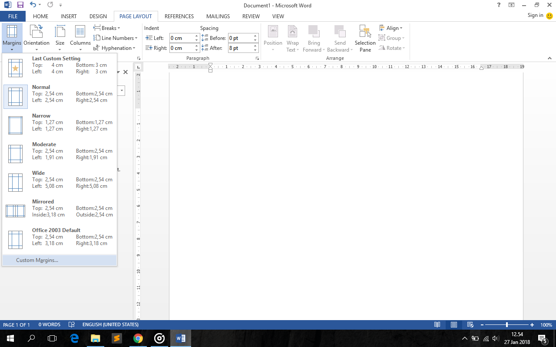Switch to Print Layout view
The width and height of the screenshot is (556, 347).
(x=454, y=325)
